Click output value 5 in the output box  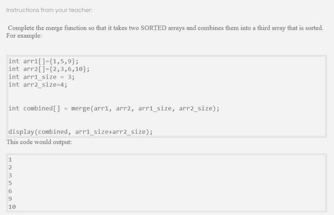click(x=10, y=183)
